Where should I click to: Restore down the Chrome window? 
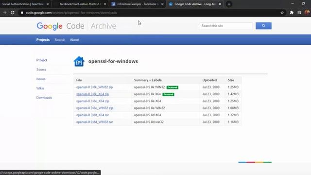(303, 3)
